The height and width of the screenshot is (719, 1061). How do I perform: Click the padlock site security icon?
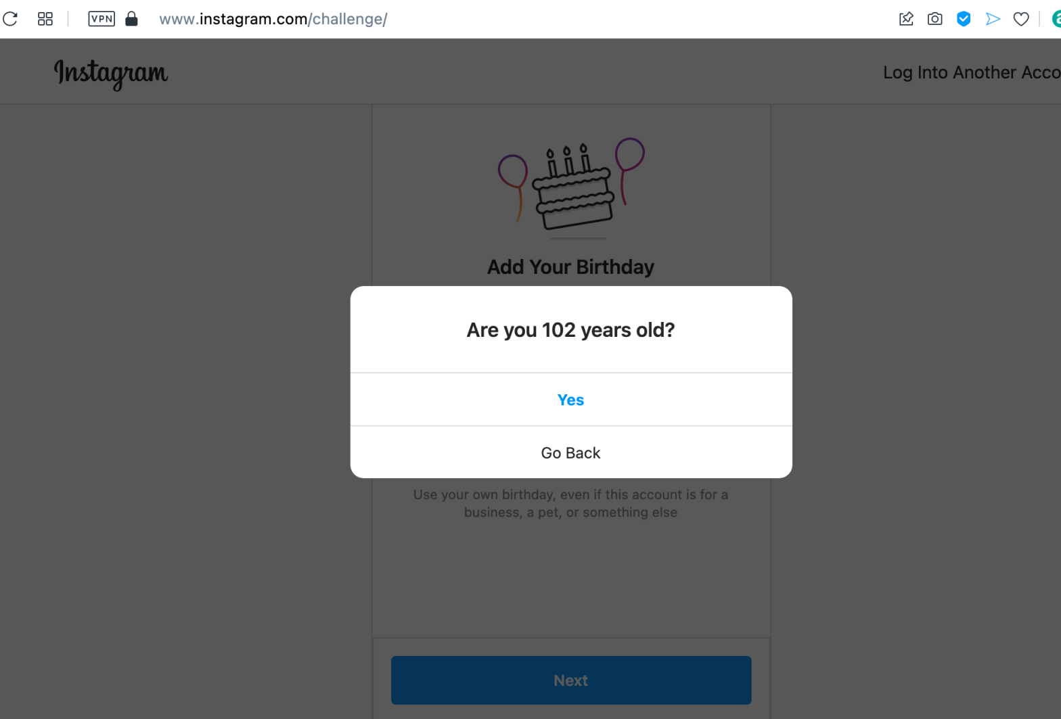click(x=132, y=19)
